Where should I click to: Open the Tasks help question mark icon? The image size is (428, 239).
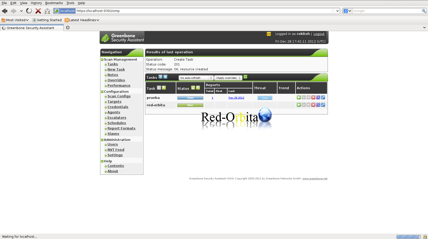click(160, 77)
